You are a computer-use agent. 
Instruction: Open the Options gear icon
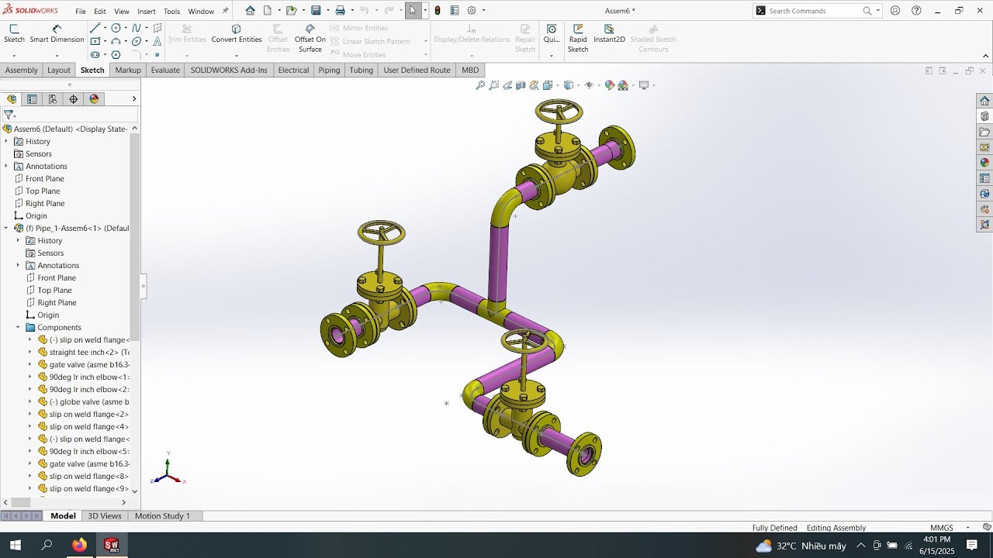click(472, 10)
